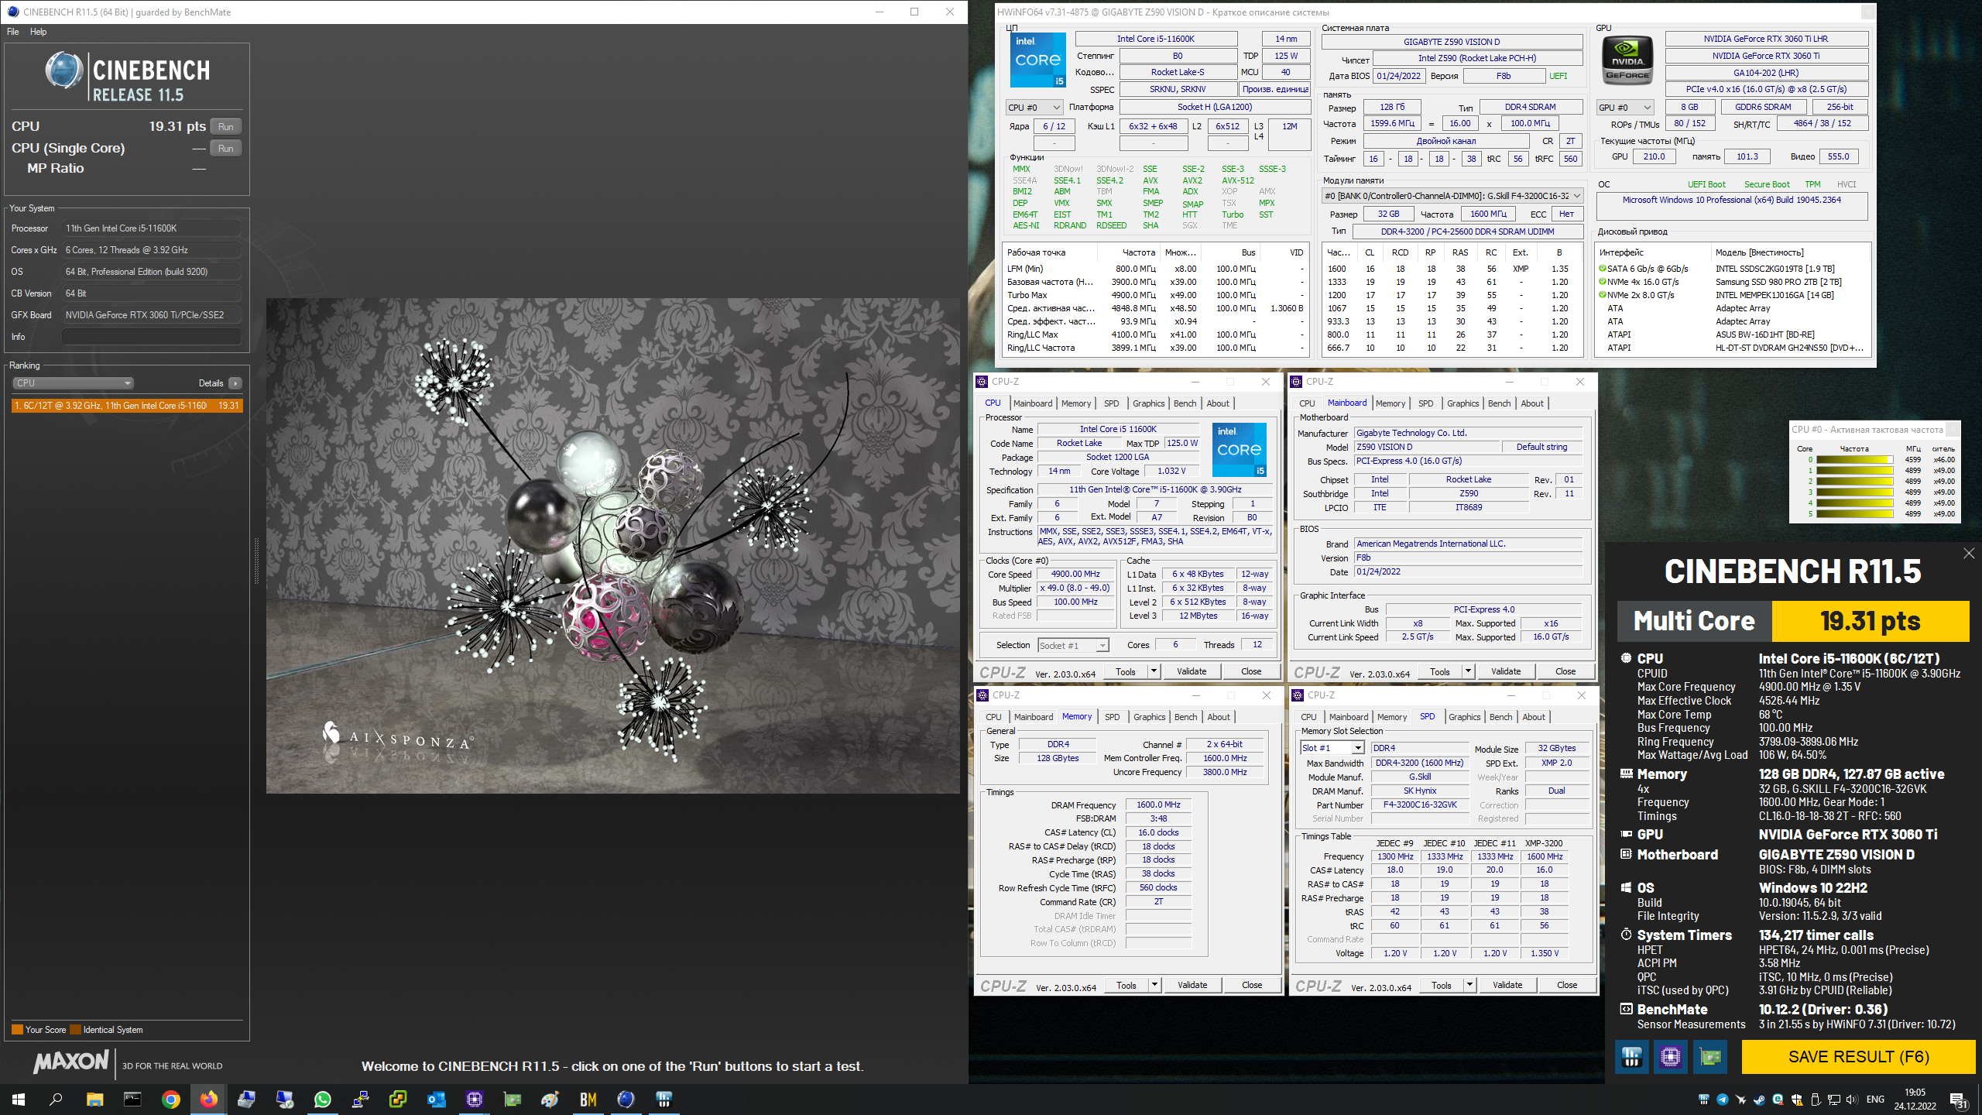Open GPU-Z from BenchMate result panel

[x=1710, y=1057]
